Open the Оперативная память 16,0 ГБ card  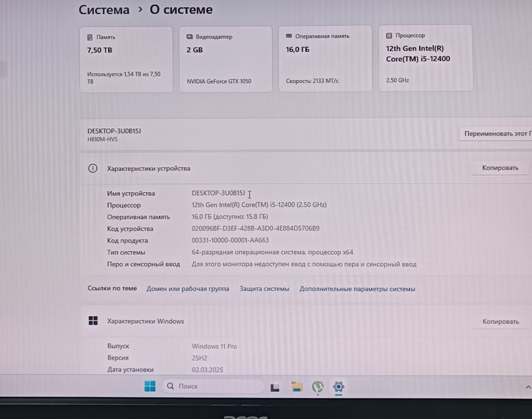click(x=325, y=59)
